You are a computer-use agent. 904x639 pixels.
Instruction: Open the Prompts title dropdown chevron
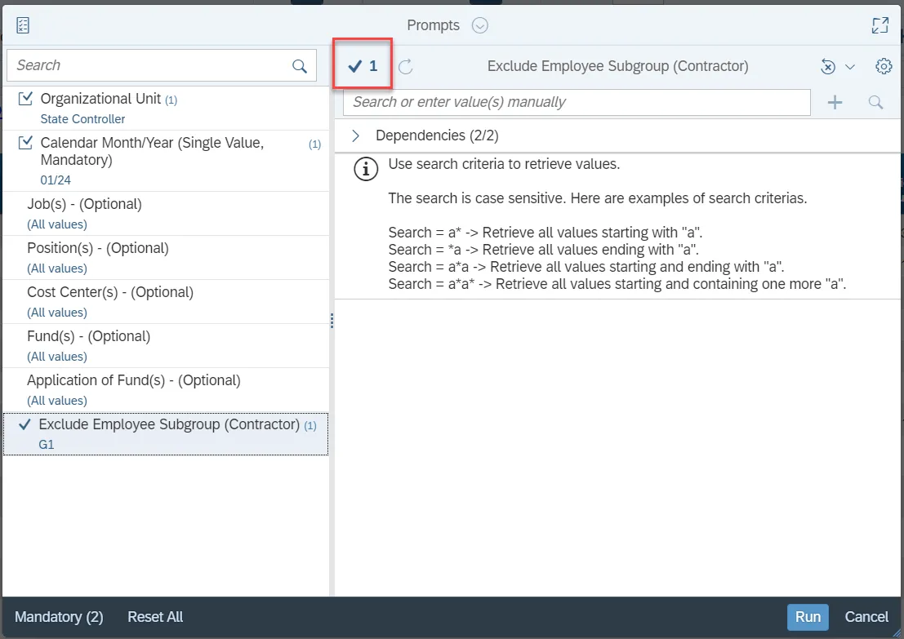click(480, 25)
